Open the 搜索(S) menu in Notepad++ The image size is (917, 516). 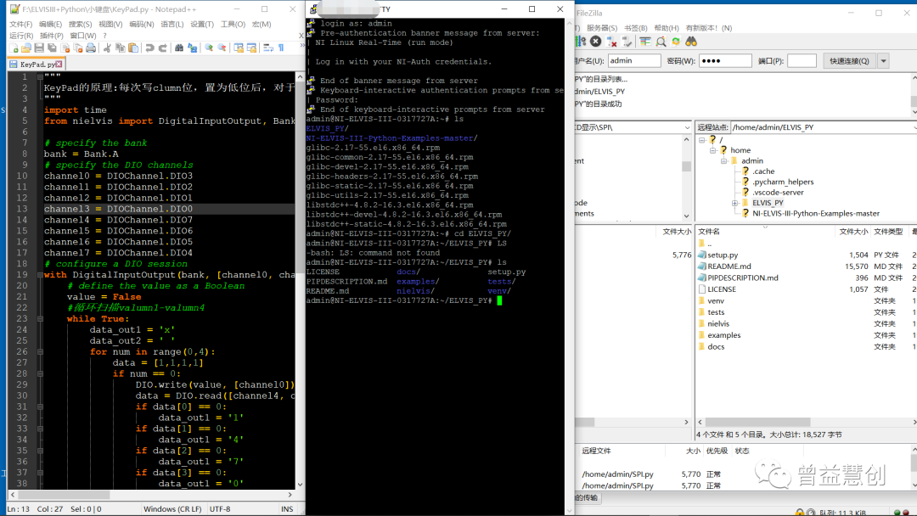point(80,24)
